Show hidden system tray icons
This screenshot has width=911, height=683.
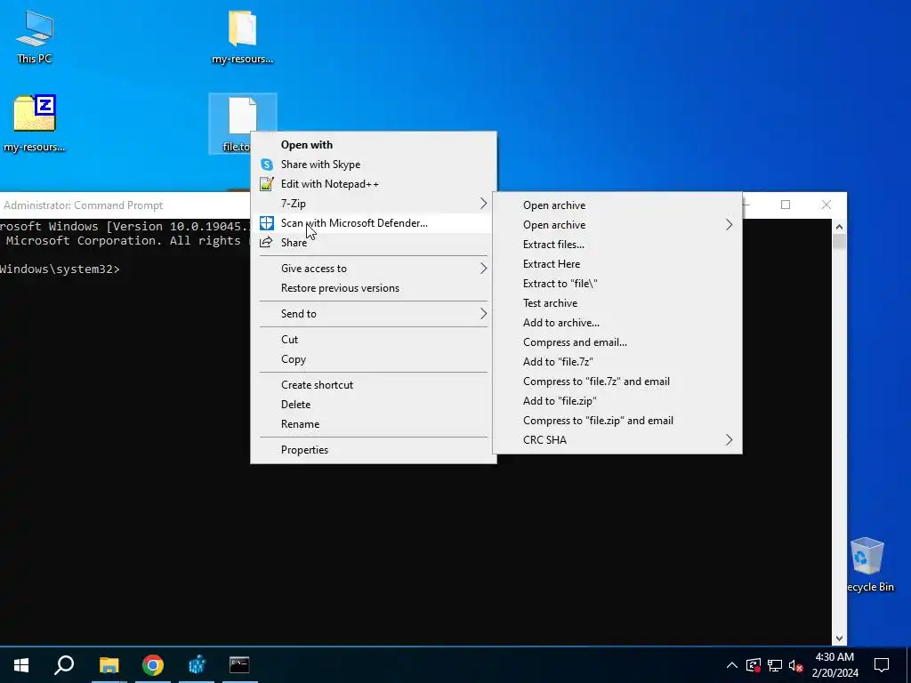point(732,665)
